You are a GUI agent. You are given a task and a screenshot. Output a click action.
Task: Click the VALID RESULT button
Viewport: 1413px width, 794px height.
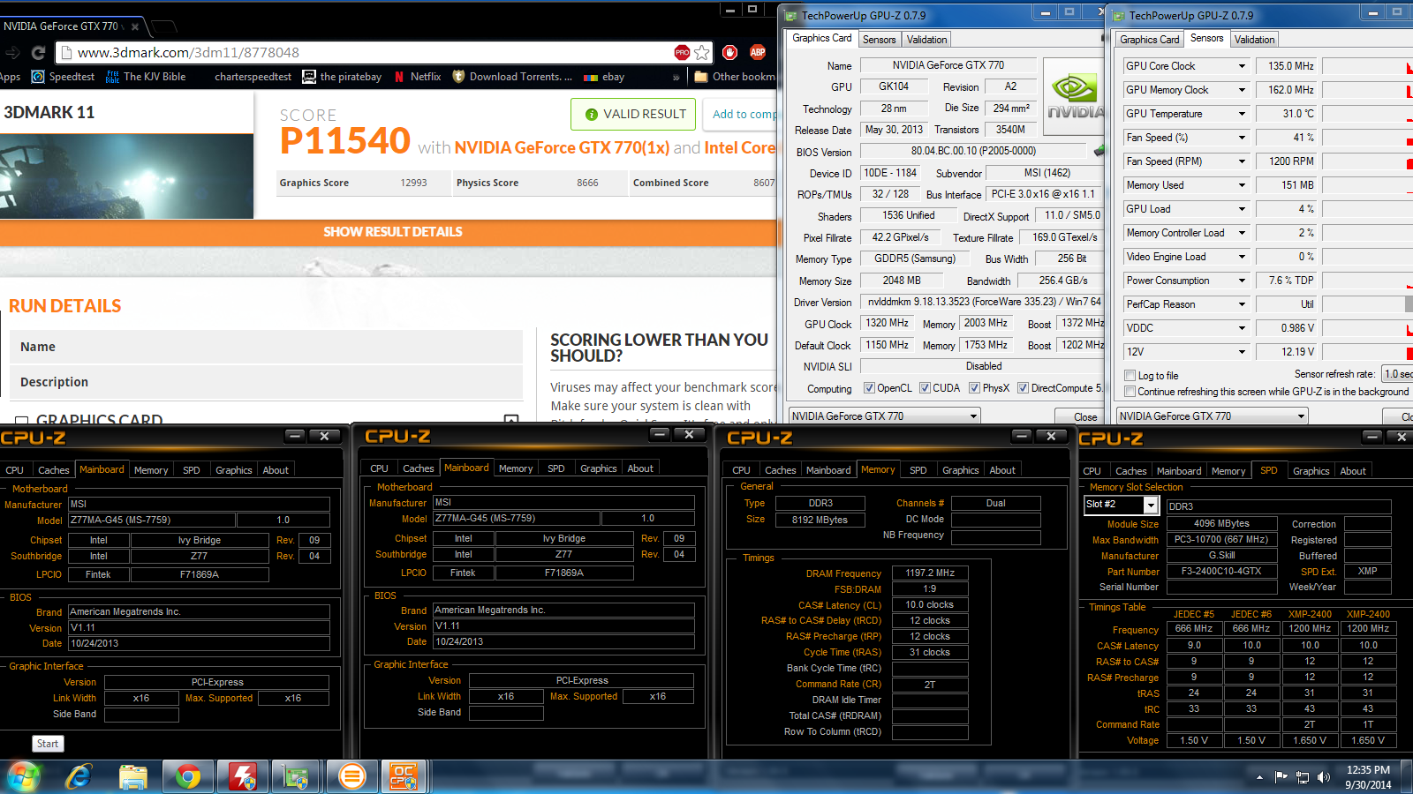point(634,114)
